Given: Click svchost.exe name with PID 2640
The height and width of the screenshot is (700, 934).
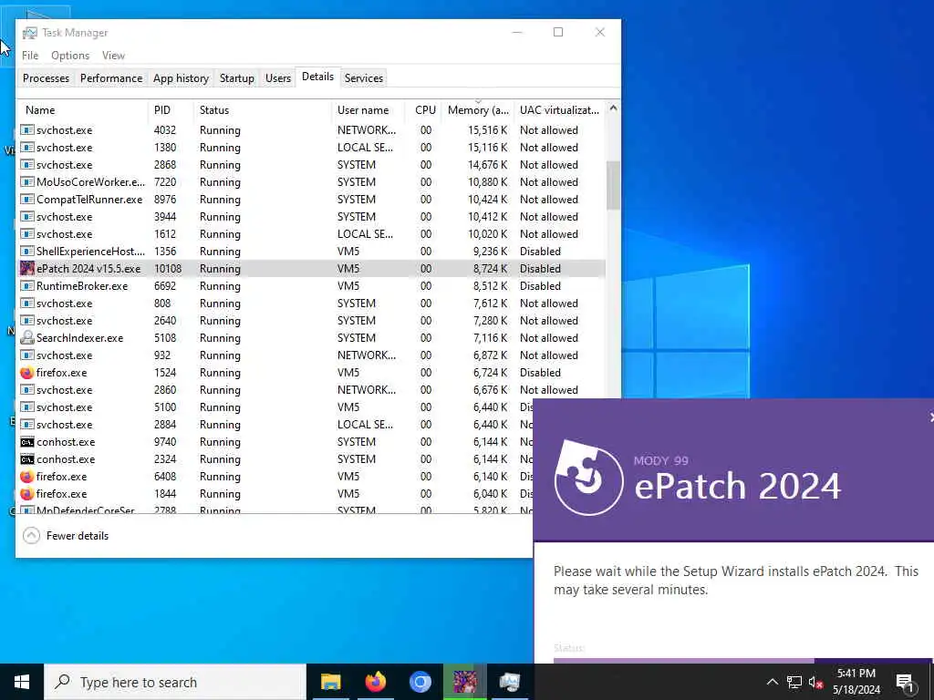Looking at the screenshot, I should coord(65,320).
